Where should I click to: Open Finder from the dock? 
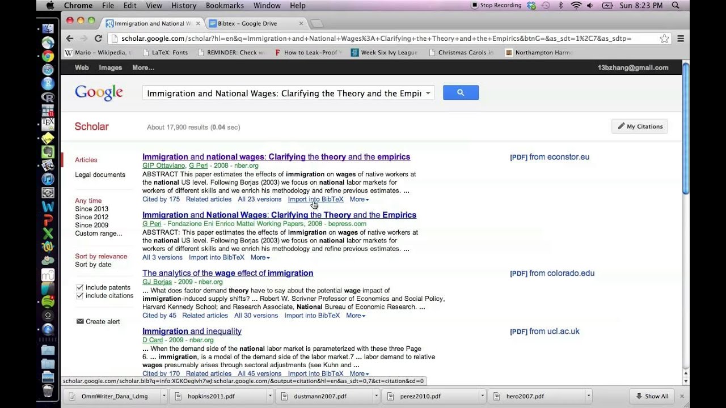tap(48, 28)
